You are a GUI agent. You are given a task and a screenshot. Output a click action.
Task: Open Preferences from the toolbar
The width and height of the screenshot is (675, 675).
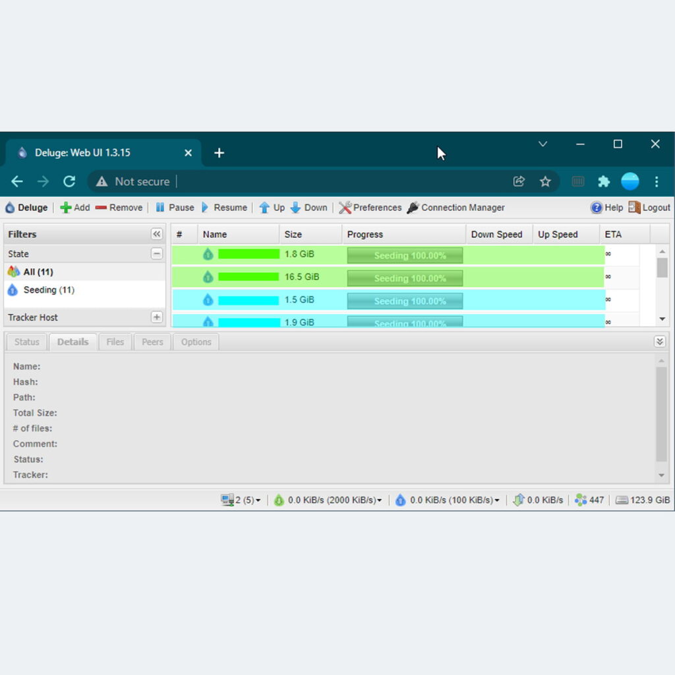[x=370, y=208]
